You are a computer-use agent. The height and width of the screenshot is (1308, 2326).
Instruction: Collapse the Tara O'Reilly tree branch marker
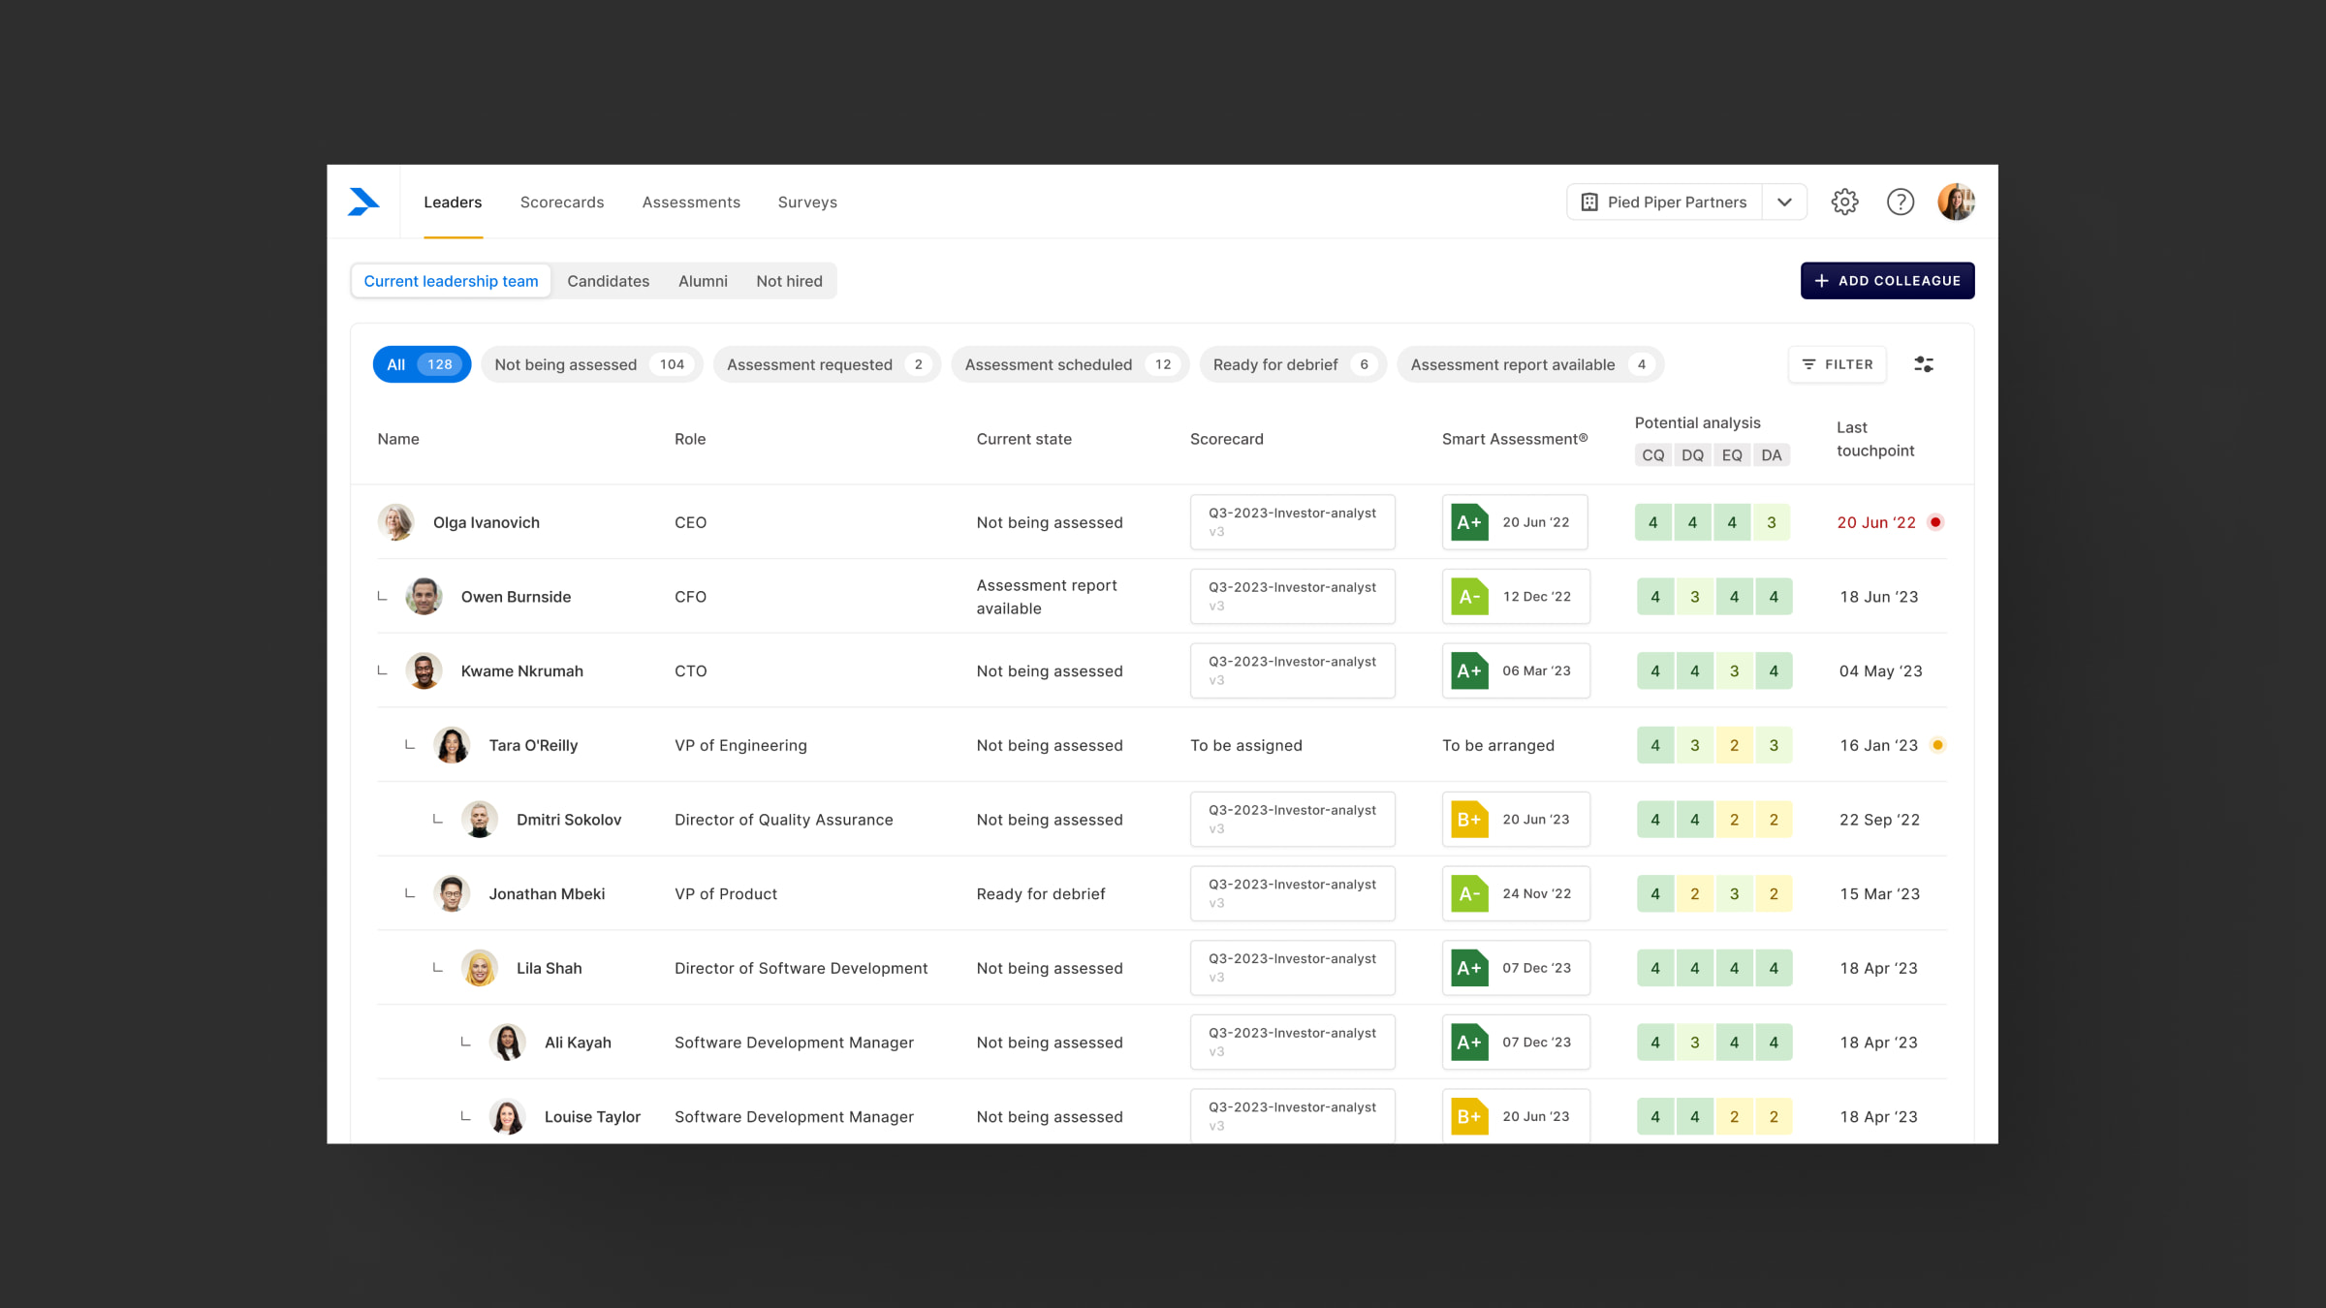click(x=410, y=745)
